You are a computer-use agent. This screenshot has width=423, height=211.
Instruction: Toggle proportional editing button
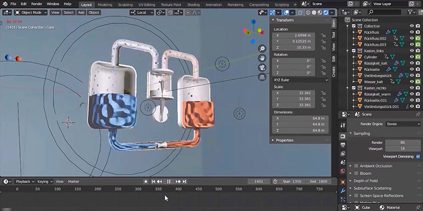click(188, 12)
